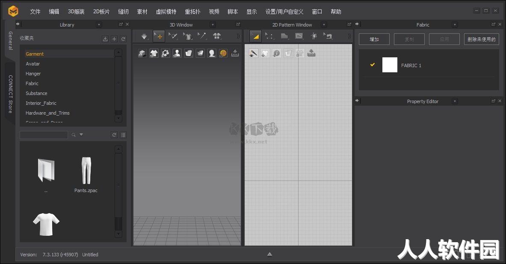Viewport: 506px width, 264px height.
Task: Select the garment arrangement tool in 3D toolbar
Action: pyautogui.click(x=187, y=36)
